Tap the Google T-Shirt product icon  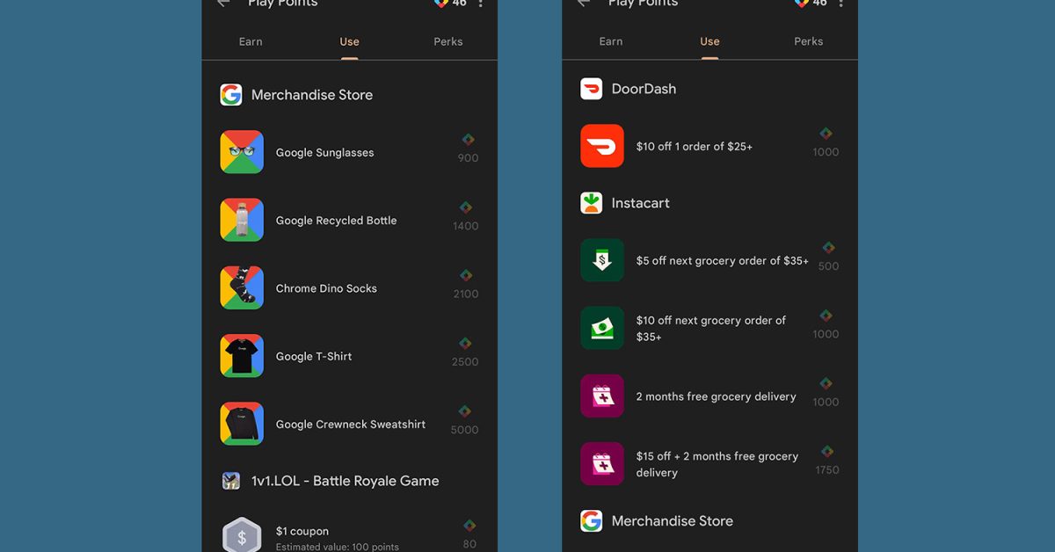click(242, 356)
